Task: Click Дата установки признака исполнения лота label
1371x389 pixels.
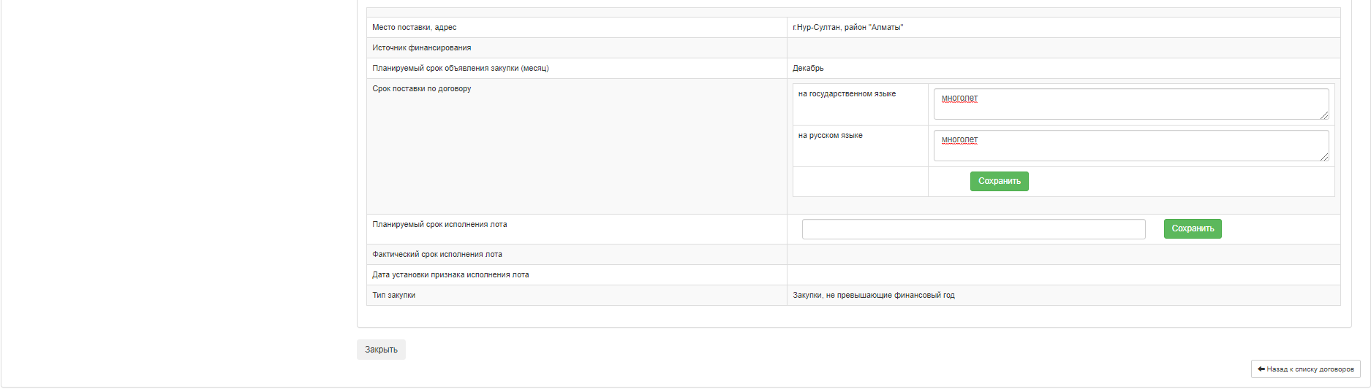Action: [450, 275]
